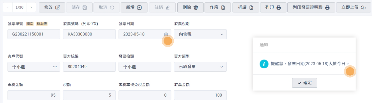373x103 pixels.
Task: Click the 發票抬頭 李小楓 field
Action: [145, 67]
